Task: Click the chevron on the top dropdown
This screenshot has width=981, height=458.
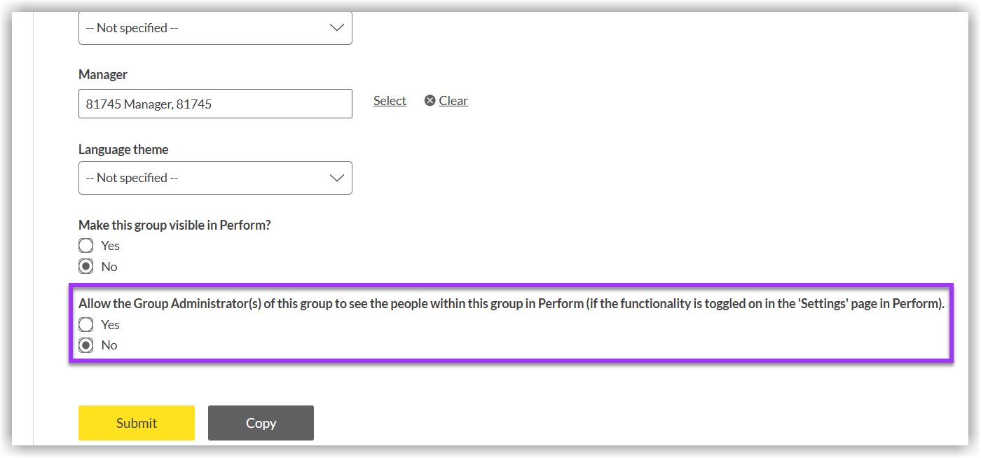Action: [x=336, y=28]
